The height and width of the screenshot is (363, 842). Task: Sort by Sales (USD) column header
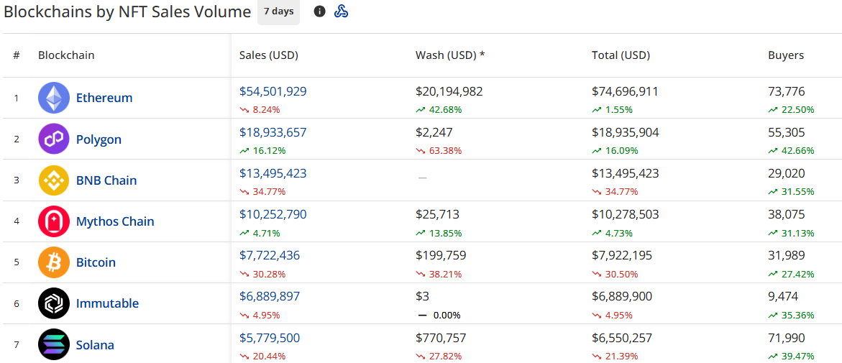pos(268,55)
